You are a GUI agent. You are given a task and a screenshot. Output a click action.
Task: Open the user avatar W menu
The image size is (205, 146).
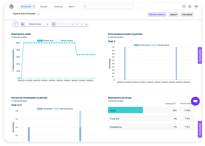pyautogui.click(x=196, y=6)
